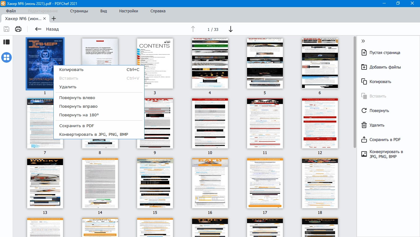Click the Назад button label
This screenshot has width=420, height=237.
point(52,29)
